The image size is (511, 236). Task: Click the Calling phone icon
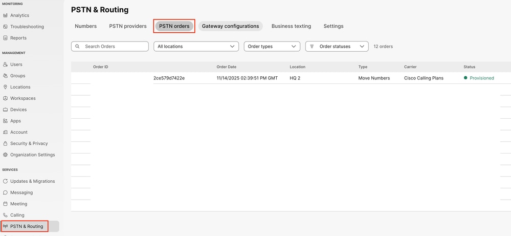5,215
